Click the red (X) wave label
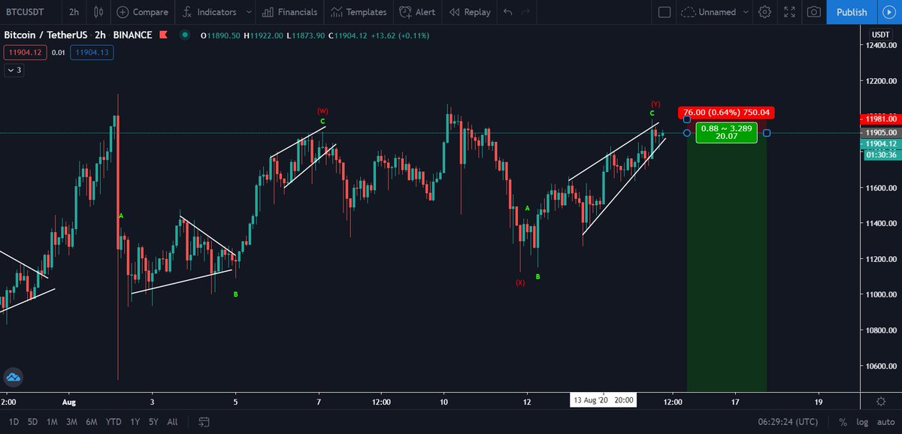902x434 pixels. [520, 283]
